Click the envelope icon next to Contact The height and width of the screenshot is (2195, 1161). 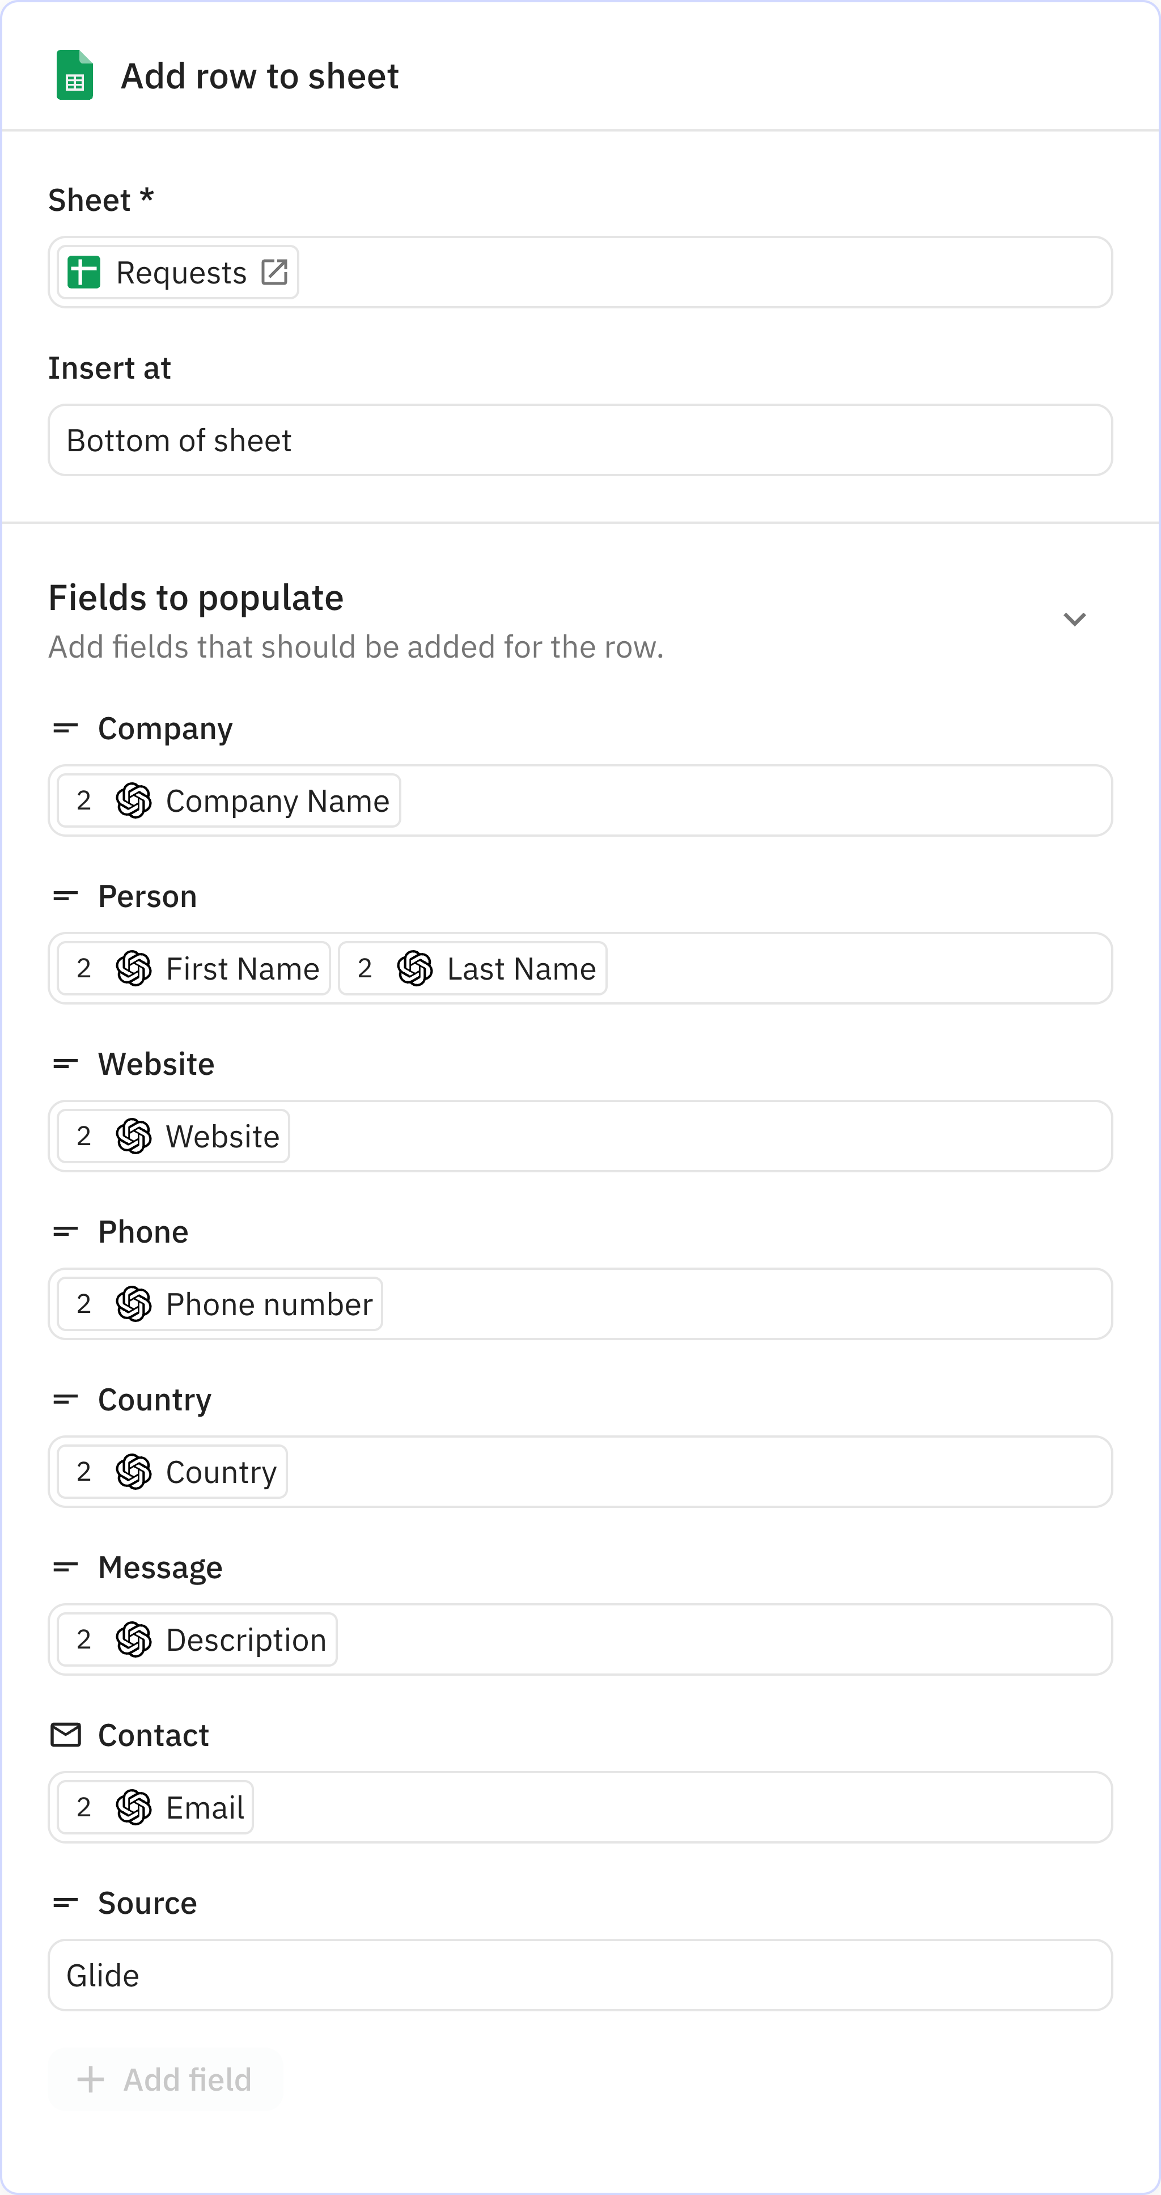click(66, 1733)
